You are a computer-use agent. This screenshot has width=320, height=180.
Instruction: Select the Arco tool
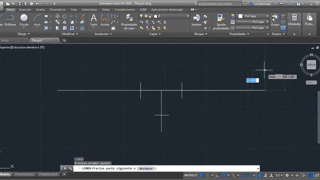click(37, 20)
